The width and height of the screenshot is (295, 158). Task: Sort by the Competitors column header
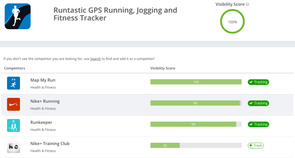click(x=15, y=68)
